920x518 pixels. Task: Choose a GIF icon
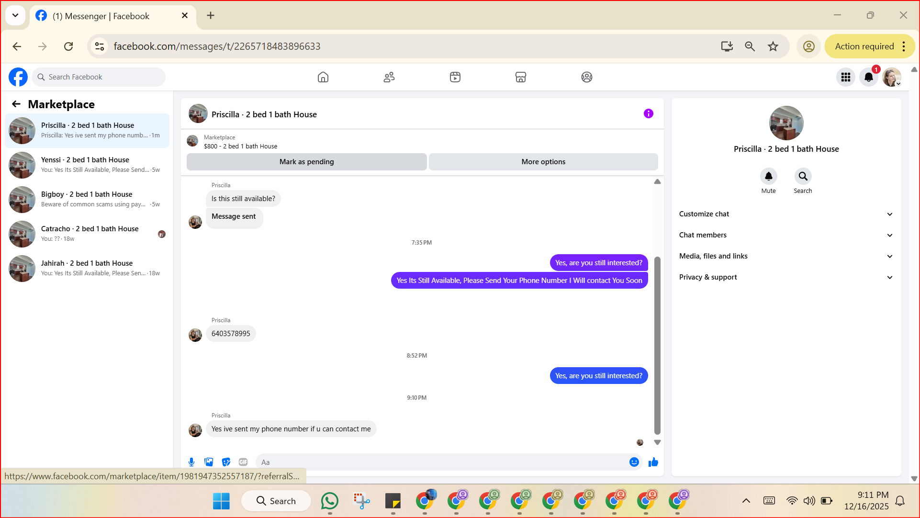[243, 462]
